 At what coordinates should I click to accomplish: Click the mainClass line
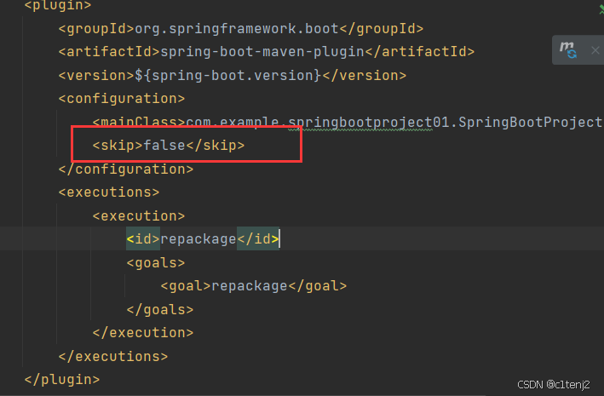(x=348, y=122)
